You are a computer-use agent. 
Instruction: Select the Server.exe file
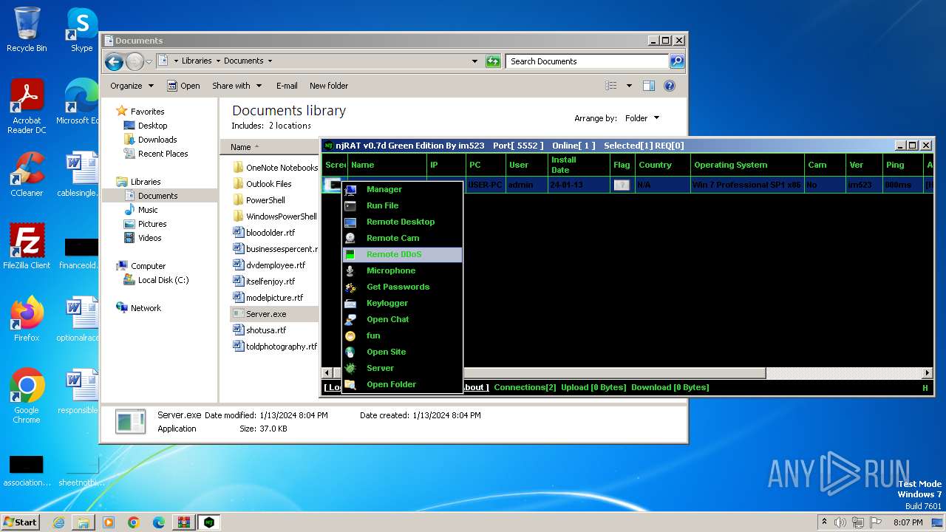[x=266, y=314]
